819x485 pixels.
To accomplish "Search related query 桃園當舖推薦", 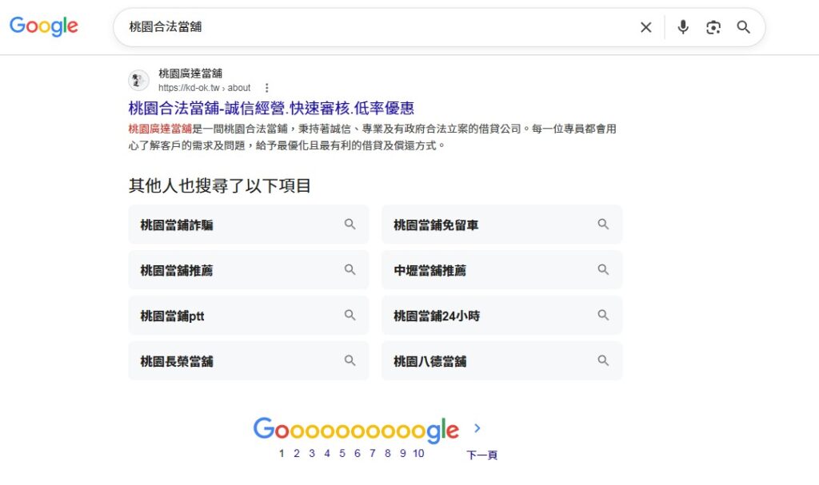I will coord(249,270).
